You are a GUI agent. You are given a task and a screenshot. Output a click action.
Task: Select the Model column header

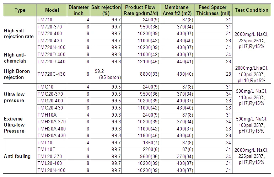point(51,10)
